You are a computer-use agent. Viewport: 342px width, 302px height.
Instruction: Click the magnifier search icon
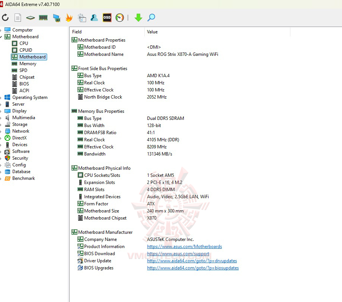(x=151, y=18)
